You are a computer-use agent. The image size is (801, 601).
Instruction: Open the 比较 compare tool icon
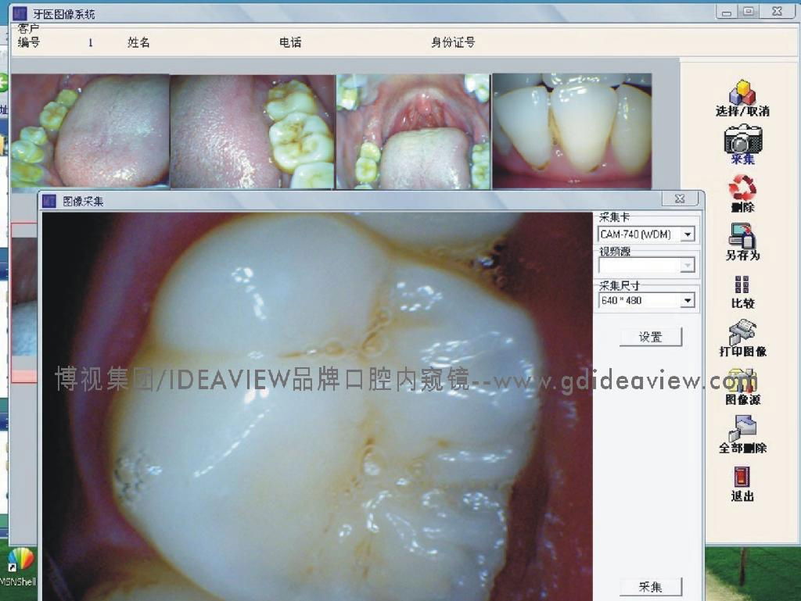[742, 284]
